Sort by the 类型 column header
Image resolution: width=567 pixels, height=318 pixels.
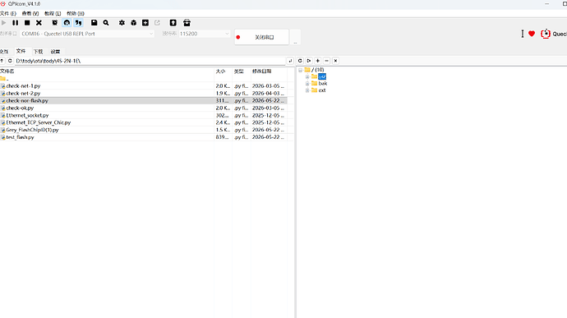[242, 71]
